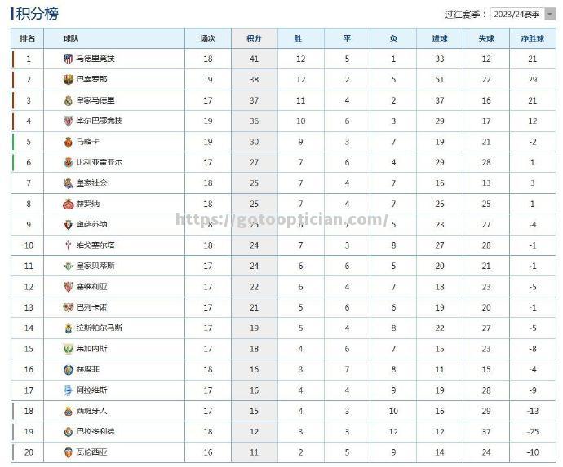Sort by the 净胜球 column header

tap(533, 38)
